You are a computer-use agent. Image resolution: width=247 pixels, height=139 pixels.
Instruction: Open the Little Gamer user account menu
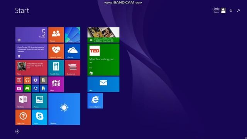click(219, 10)
